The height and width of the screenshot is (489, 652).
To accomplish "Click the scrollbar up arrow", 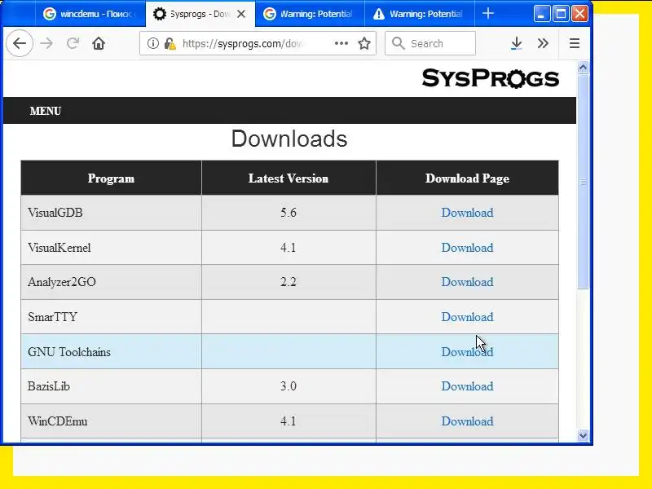I will (583, 67).
